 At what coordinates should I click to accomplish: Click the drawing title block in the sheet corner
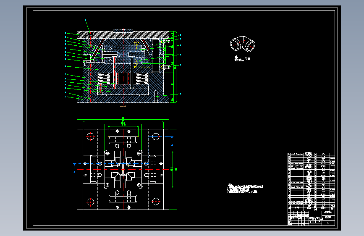pyautogui.click(x=311, y=218)
